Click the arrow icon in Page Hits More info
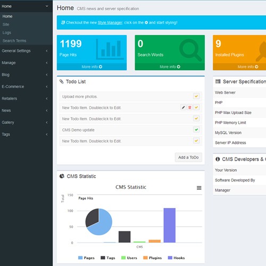 click(x=101, y=66)
